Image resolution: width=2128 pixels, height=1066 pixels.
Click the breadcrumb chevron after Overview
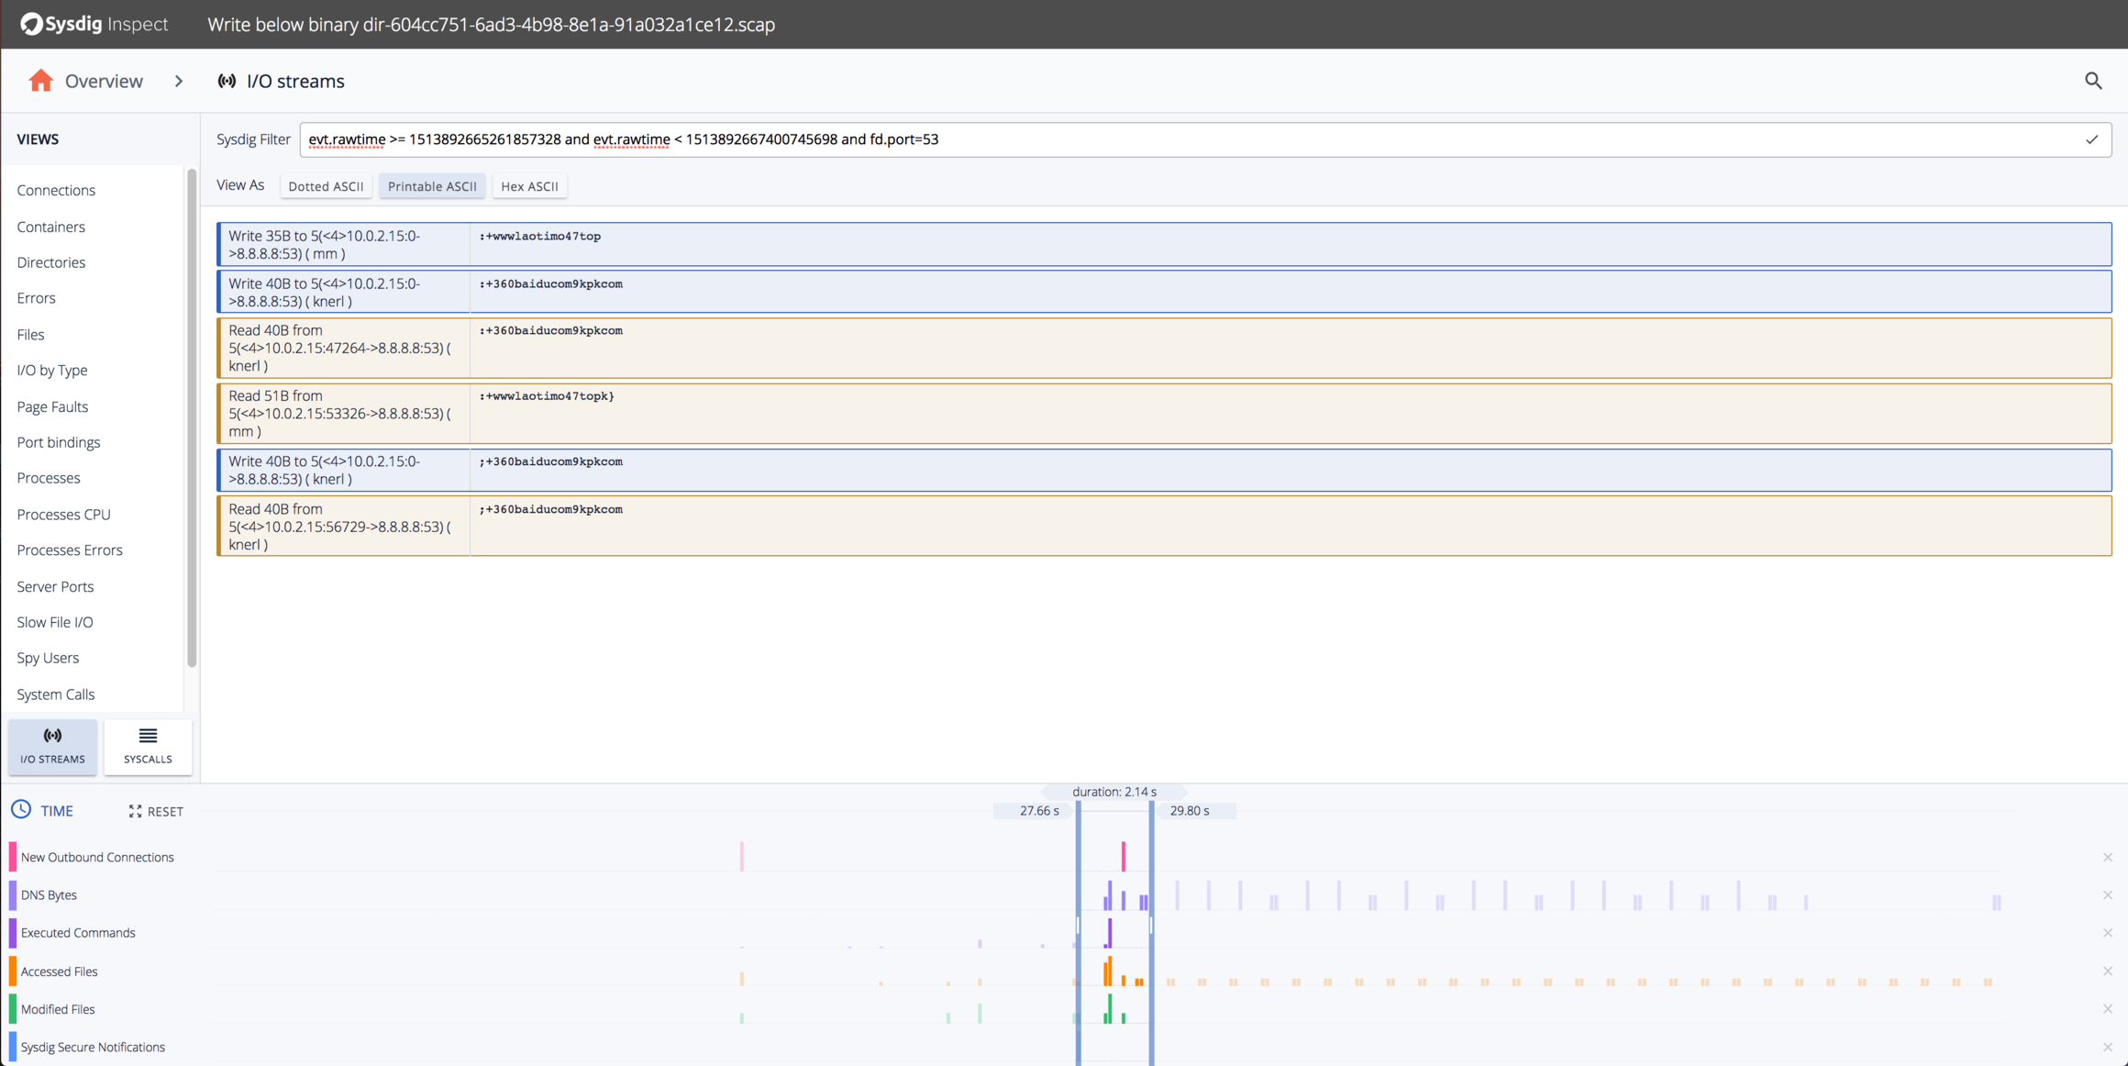179,81
